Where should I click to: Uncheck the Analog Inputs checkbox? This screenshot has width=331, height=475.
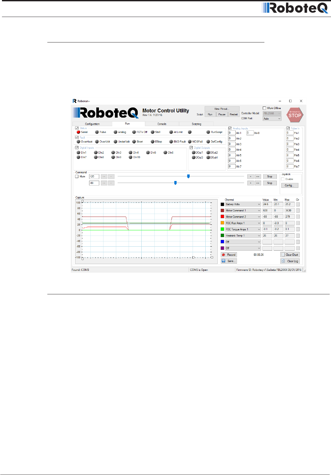(x=230, y=128)
